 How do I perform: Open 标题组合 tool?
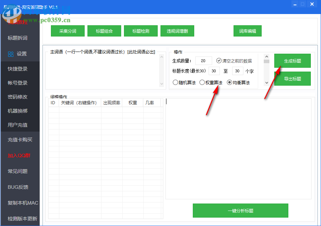104,31
